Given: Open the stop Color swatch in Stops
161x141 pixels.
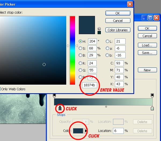Looking at the screenshot, I should [x=78, y=131].
